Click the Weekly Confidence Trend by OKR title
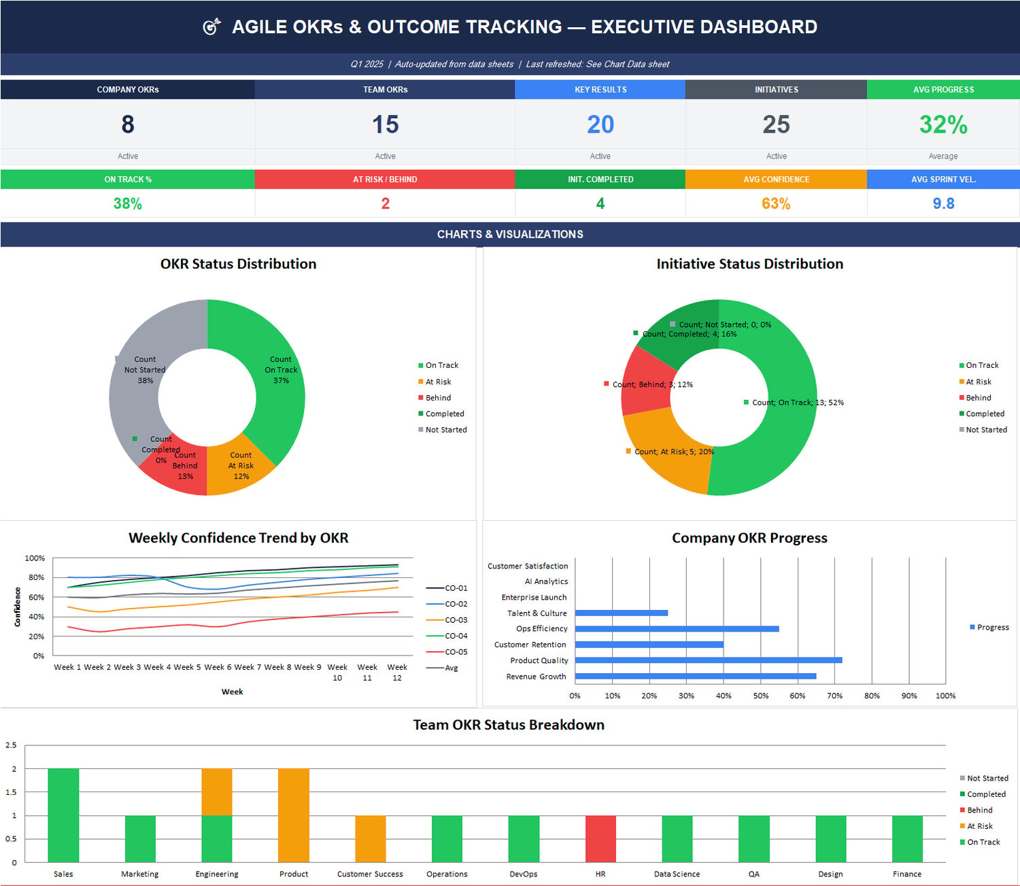 [238, 538]
